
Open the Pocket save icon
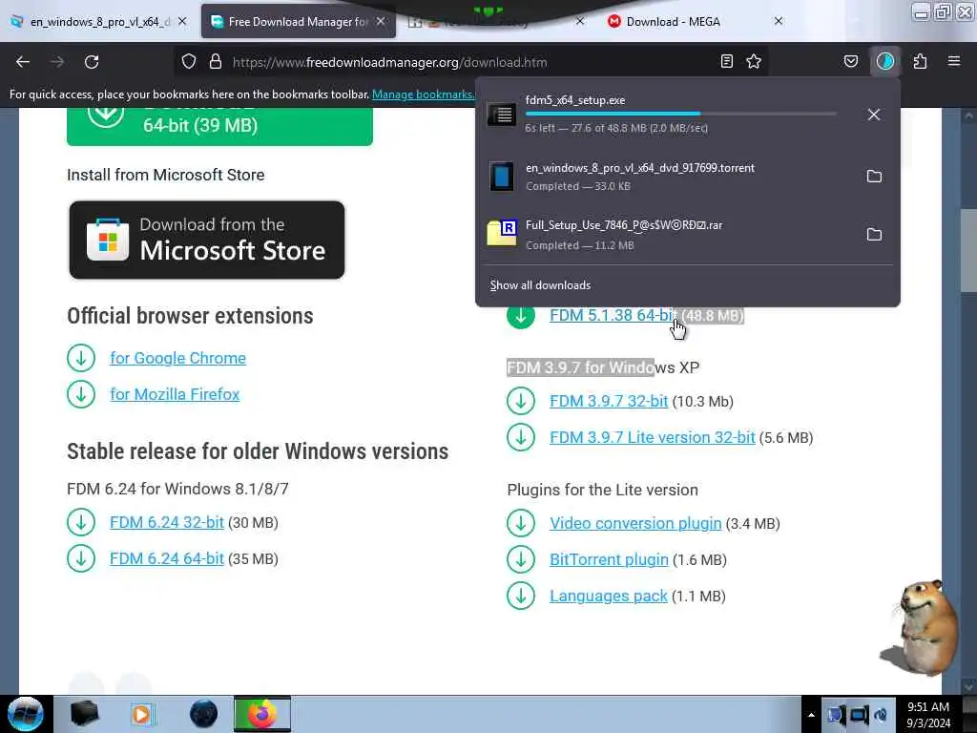pyautogui.click(x=850, y=61)
